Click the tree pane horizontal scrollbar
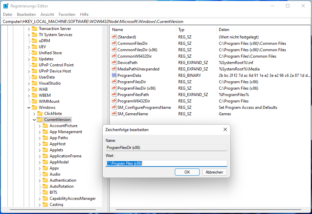 53,210
